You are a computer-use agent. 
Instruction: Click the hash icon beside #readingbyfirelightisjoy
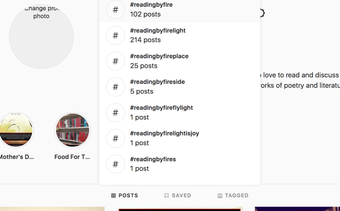[x=115, y=138]
